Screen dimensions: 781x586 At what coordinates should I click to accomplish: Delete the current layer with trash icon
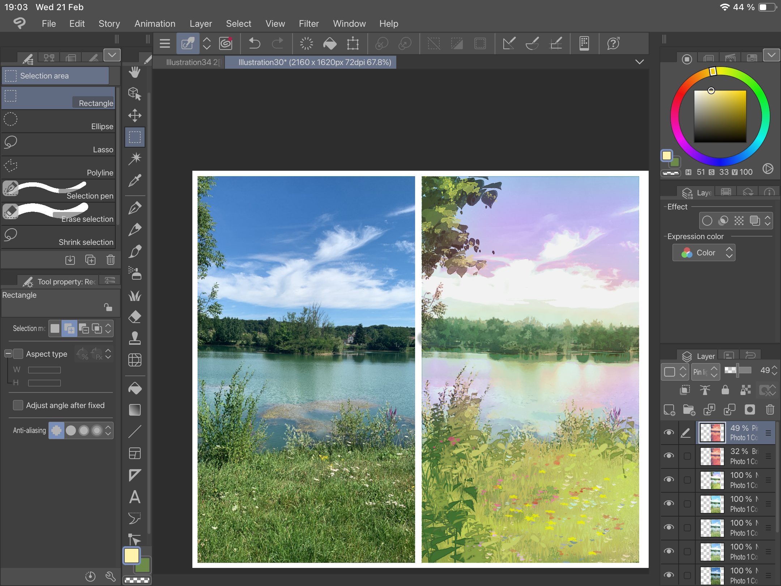[770, 409]
